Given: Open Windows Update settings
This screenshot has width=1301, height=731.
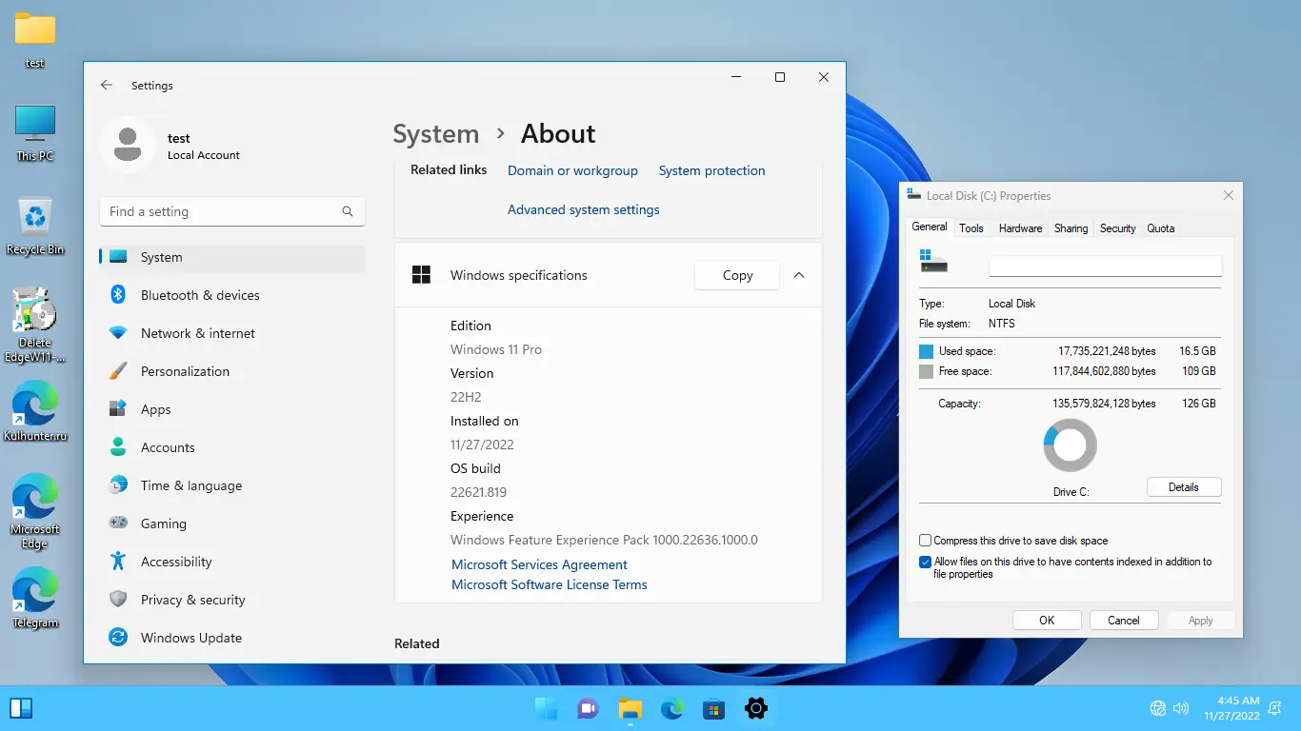Looking at the screenshot, I should tap(190, 638).
